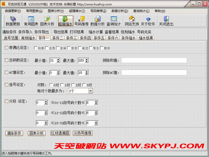
Task: Select the 图表分析 toolbar icon
Action: 47,21
